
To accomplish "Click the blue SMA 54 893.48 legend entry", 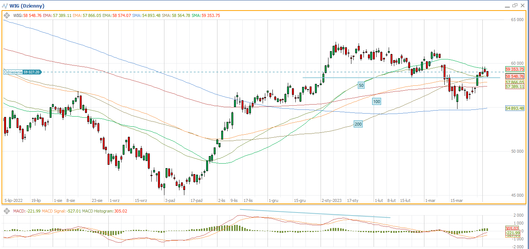I will click(147, 15).
